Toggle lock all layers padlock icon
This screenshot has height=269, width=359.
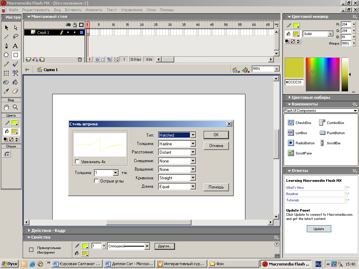point(75,25)
